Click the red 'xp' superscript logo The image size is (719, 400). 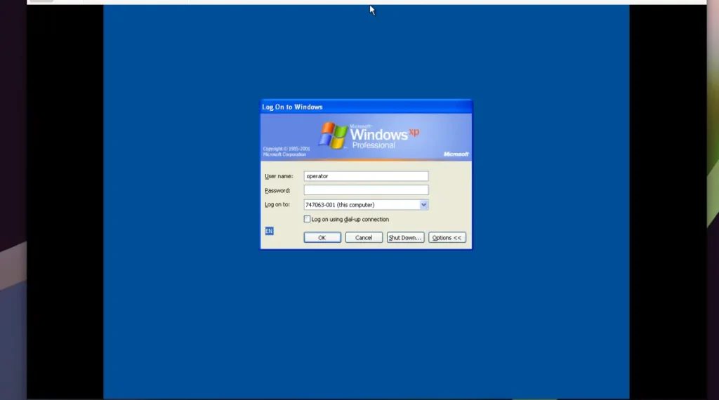[x=414, y=131]
